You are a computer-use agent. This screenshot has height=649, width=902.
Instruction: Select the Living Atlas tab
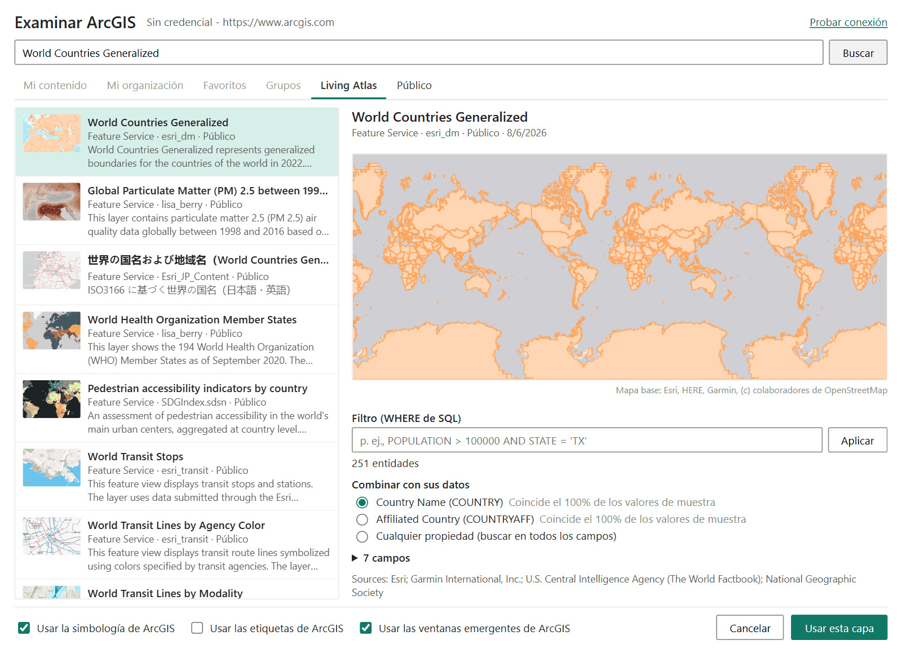(x=348, y=85)
